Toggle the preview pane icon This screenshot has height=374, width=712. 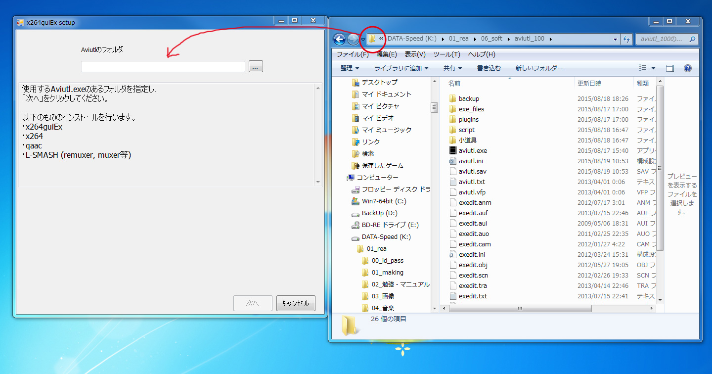(x=670, y=68)
